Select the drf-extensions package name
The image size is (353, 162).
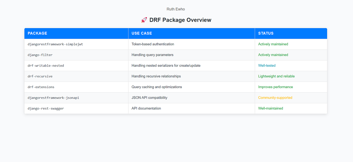point(41,87)
